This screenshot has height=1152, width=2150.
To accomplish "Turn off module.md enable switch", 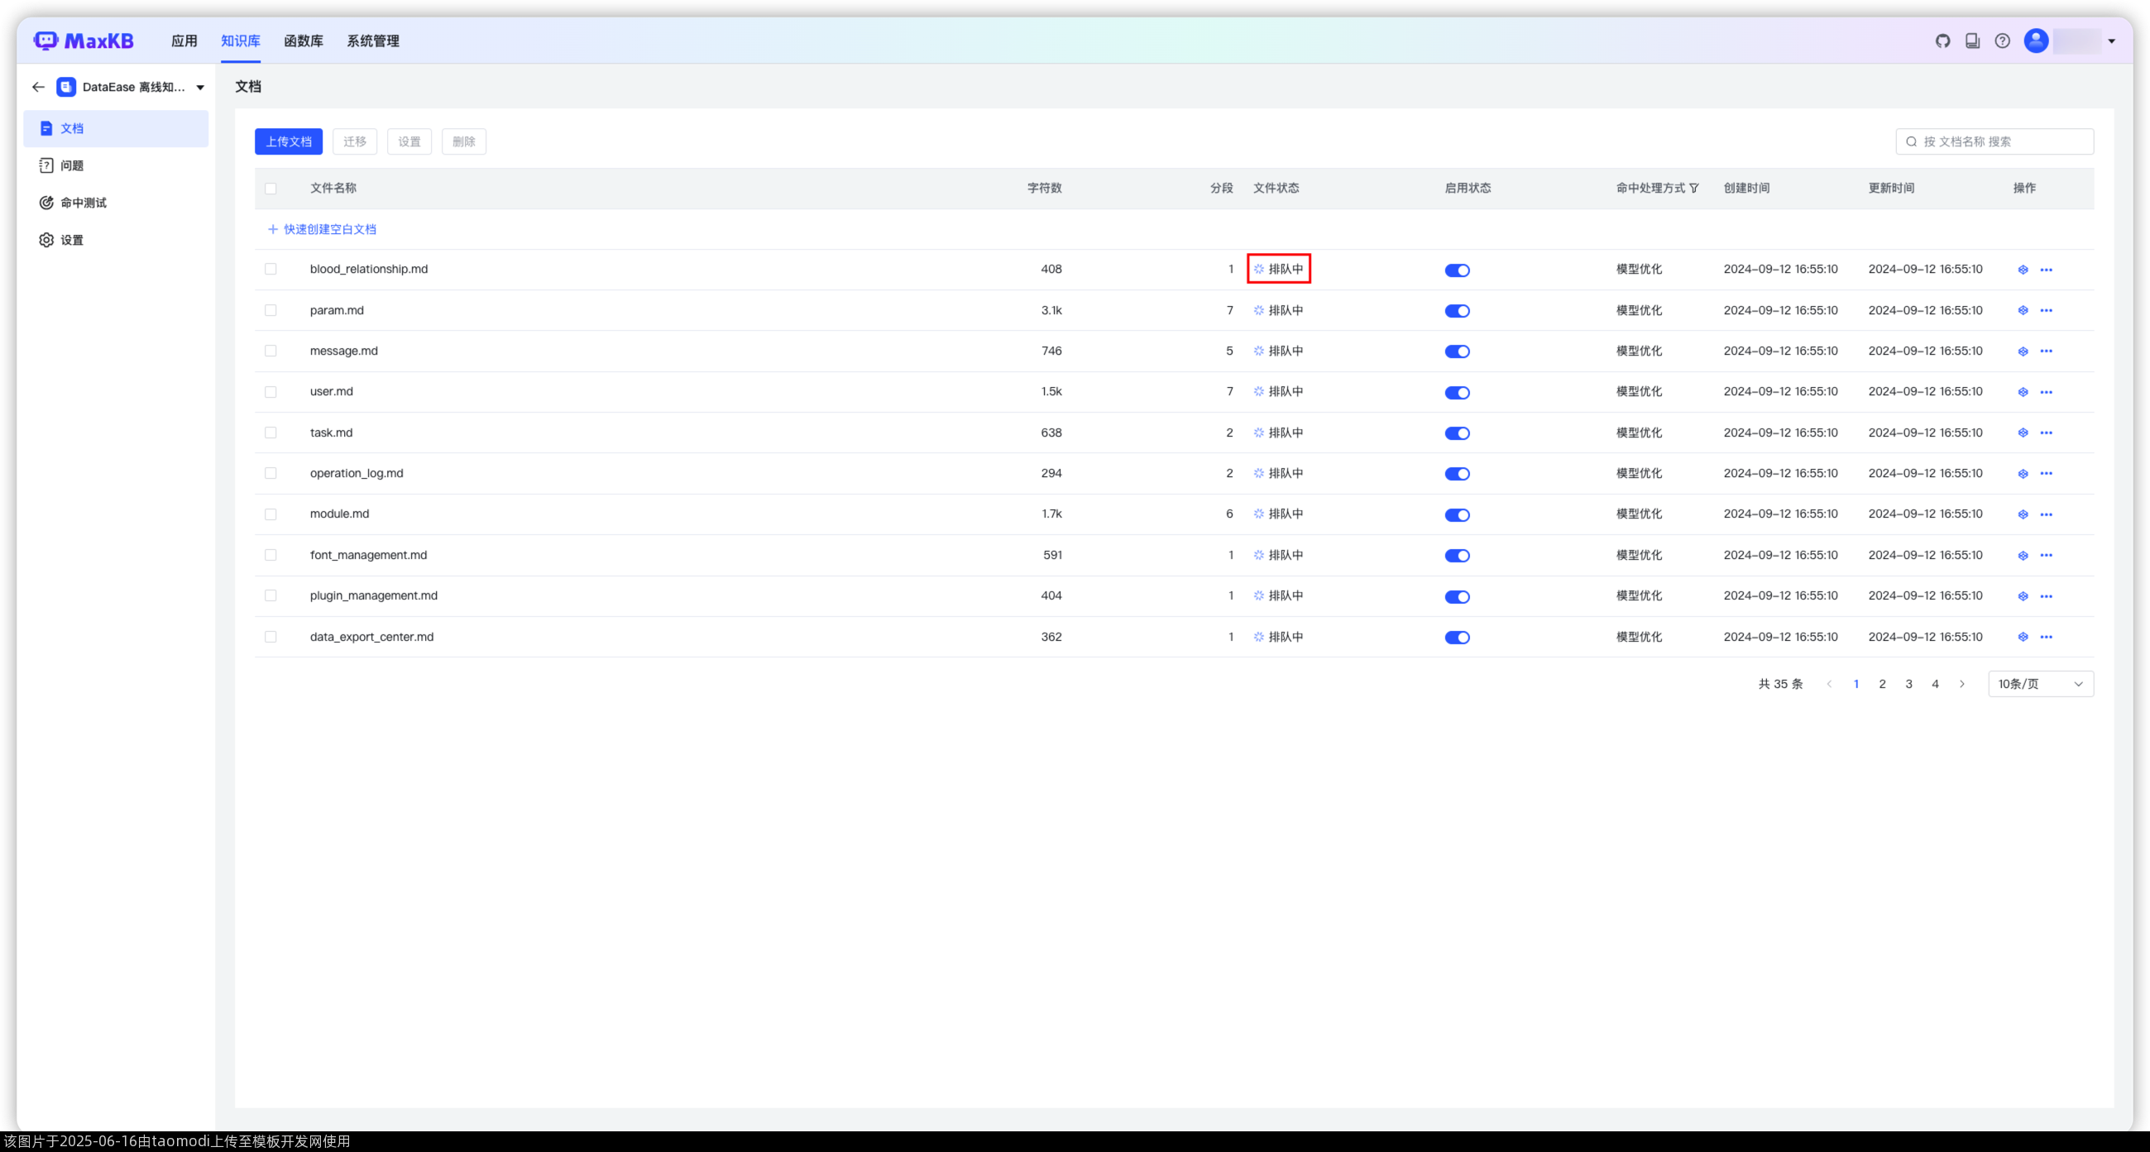I will [x=1457, y=514].
